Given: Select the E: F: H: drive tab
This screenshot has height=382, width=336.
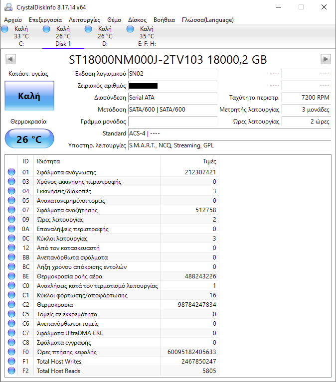Looking at the screenshot, I should [147, 36].
